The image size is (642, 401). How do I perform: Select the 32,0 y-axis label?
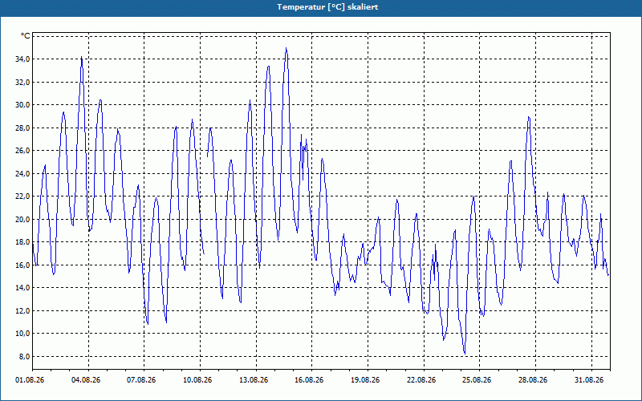pyautogui.click(x=22, y=83)
